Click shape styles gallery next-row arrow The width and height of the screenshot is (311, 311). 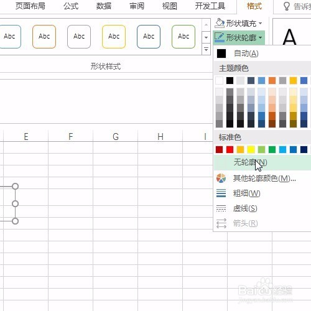(x=206, y=37)
